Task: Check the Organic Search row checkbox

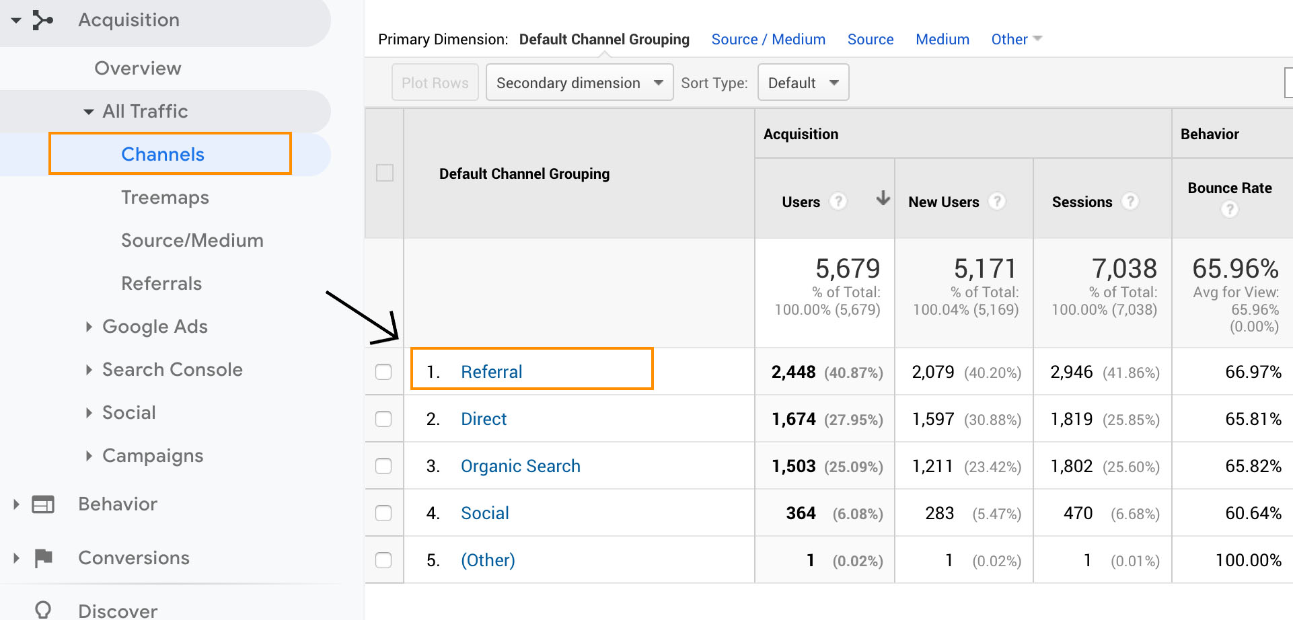Action: pyautogui.click(x=383, y=466)
